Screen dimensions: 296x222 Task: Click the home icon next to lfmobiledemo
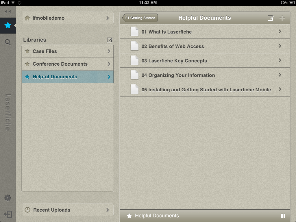(27, 18)
